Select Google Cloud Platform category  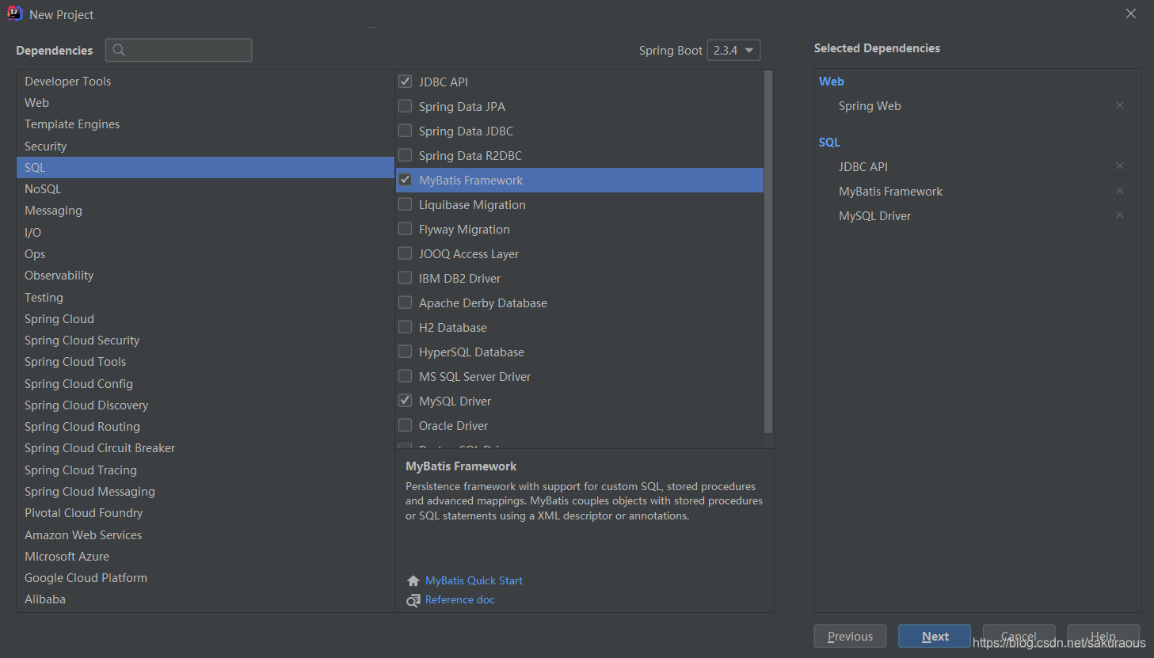[x=205, y=578]
